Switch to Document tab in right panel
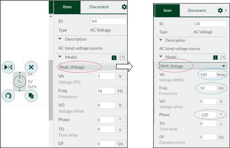Viewport: 230px width, 148px height. click(197, 10)
